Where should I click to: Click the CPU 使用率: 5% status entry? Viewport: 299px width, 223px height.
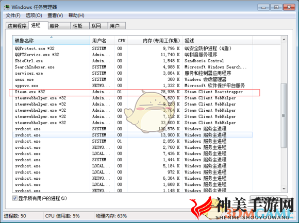coord(62,216)
